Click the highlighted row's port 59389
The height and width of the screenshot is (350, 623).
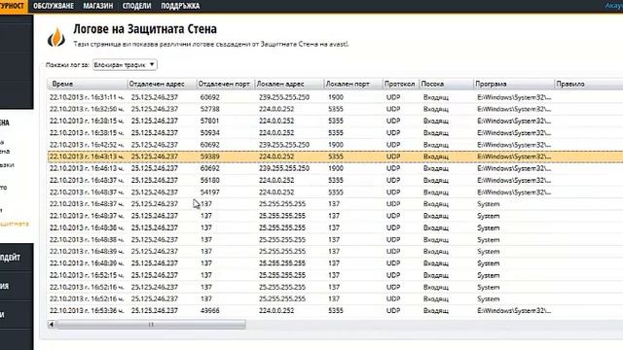210,157
